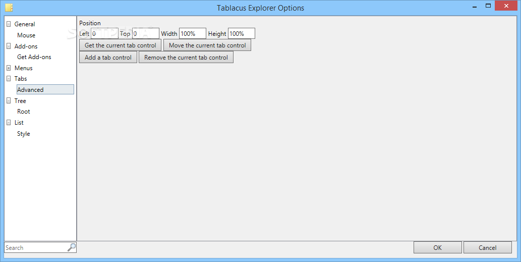Screen dimensions: 521x262
Task: Open the Add-ons options page
Action: click(26, 46)
